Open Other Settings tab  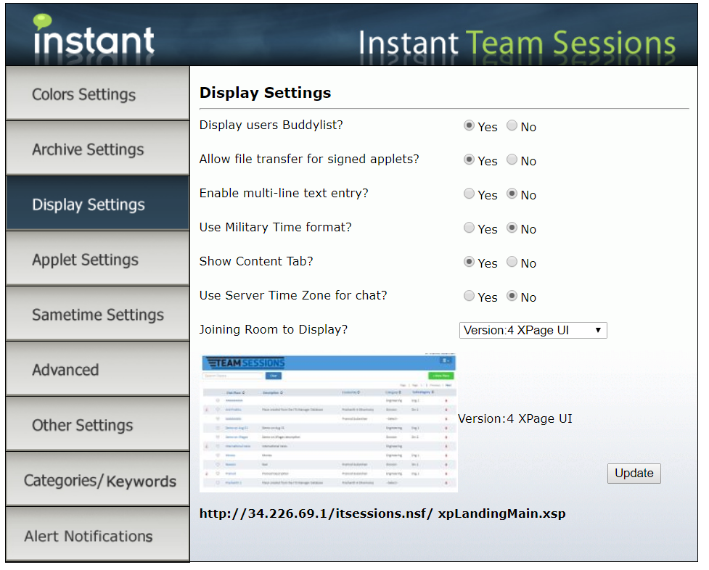click(x=98, y=424)
